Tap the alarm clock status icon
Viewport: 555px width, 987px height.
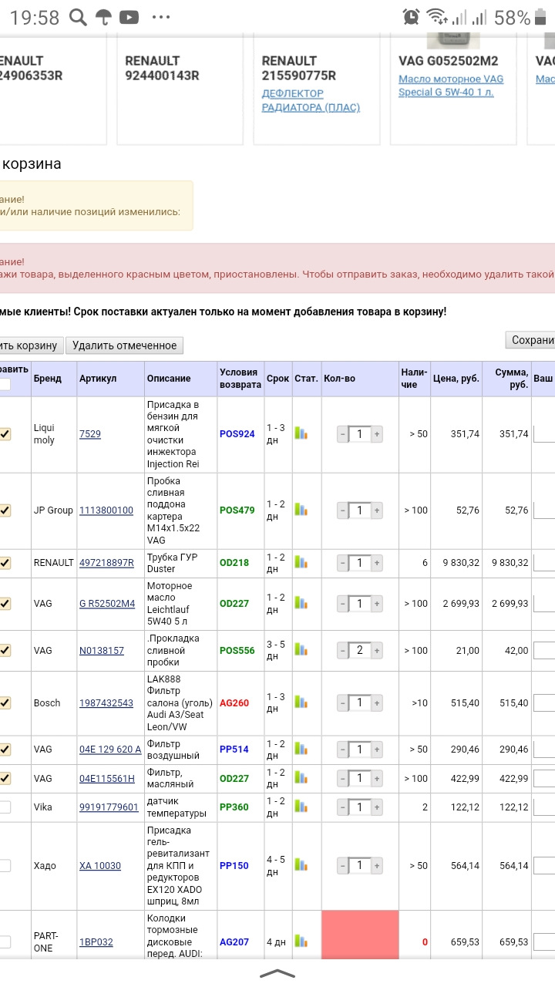pyautogui.click(x=412, y=17)
